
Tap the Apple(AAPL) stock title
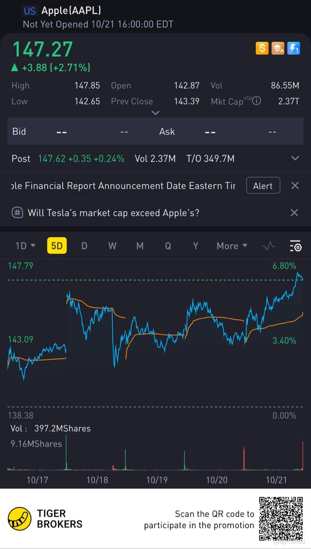click(x=71, y=10)
